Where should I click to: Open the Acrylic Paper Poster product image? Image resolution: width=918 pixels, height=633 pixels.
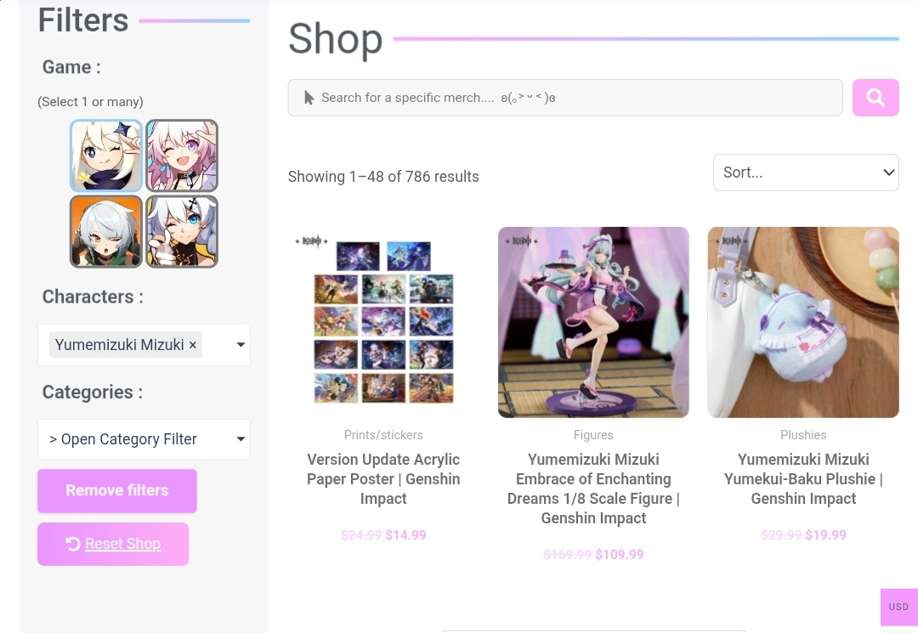click(x=383, y=322)
